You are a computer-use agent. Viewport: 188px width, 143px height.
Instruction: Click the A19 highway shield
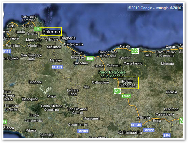click(x=117, y=91)
